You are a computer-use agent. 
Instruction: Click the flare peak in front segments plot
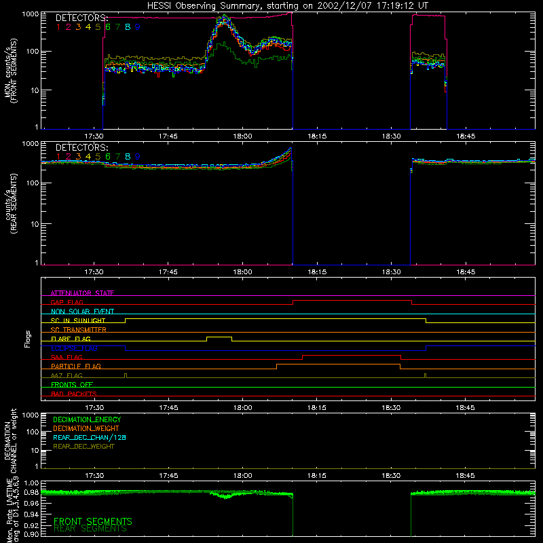[x=225, y=18]
